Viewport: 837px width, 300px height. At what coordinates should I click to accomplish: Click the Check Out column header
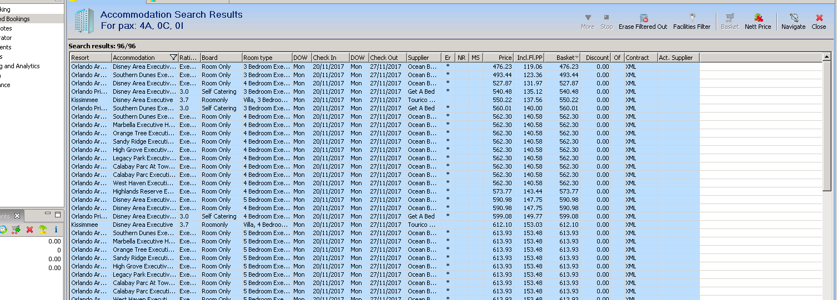[387, 58]
